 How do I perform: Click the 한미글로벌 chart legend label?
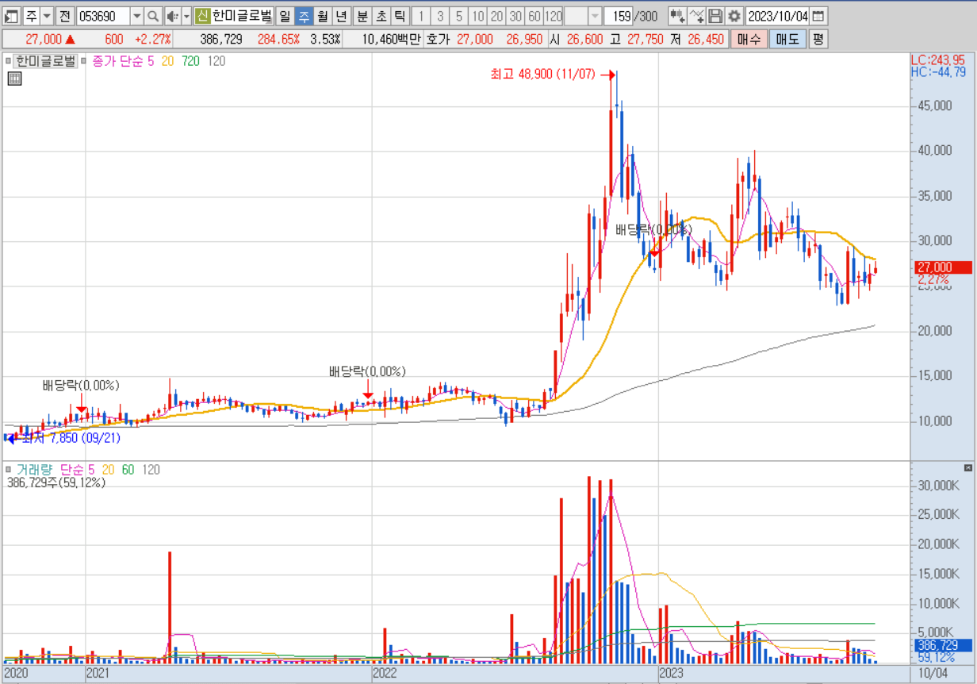[46, 61]
